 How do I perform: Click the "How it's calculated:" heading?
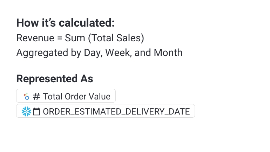point(65,23)
